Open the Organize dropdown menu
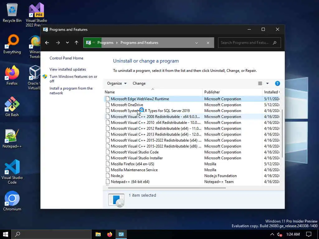Screen dimensions: 319x239 [x=117, y=83]
